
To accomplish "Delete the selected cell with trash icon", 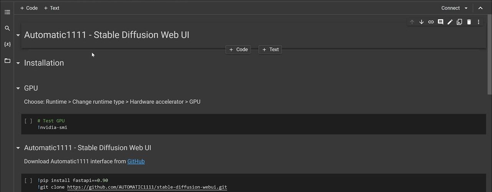I will click(x=469, y=22).
